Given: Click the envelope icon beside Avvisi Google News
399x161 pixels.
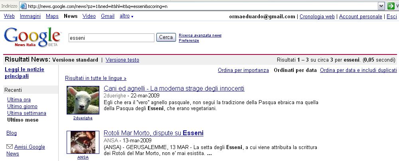Looking at the screenshot, I should [x=10, y=147].
